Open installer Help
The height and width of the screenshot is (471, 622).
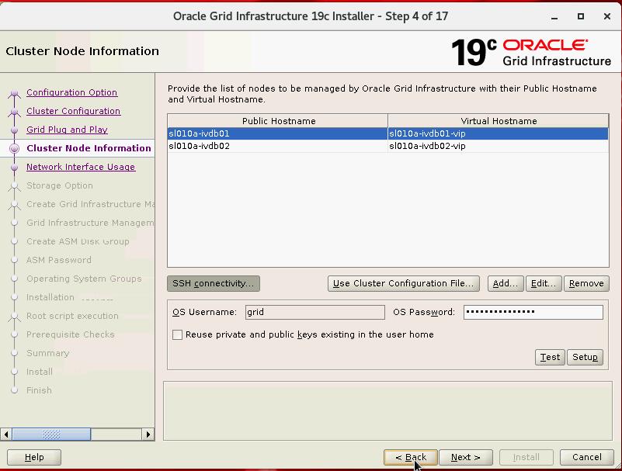[x=34, y=457]
